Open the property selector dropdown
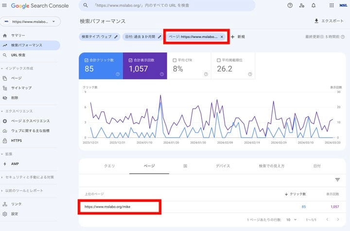 coord(30,22)
